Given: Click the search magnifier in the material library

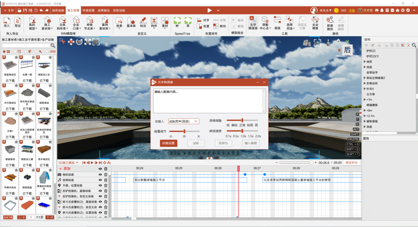Looking at the screenshot, I should [x=53, y=46].
